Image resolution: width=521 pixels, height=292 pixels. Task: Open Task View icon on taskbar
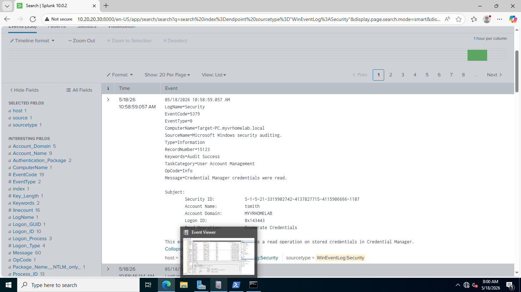point(148,285)
